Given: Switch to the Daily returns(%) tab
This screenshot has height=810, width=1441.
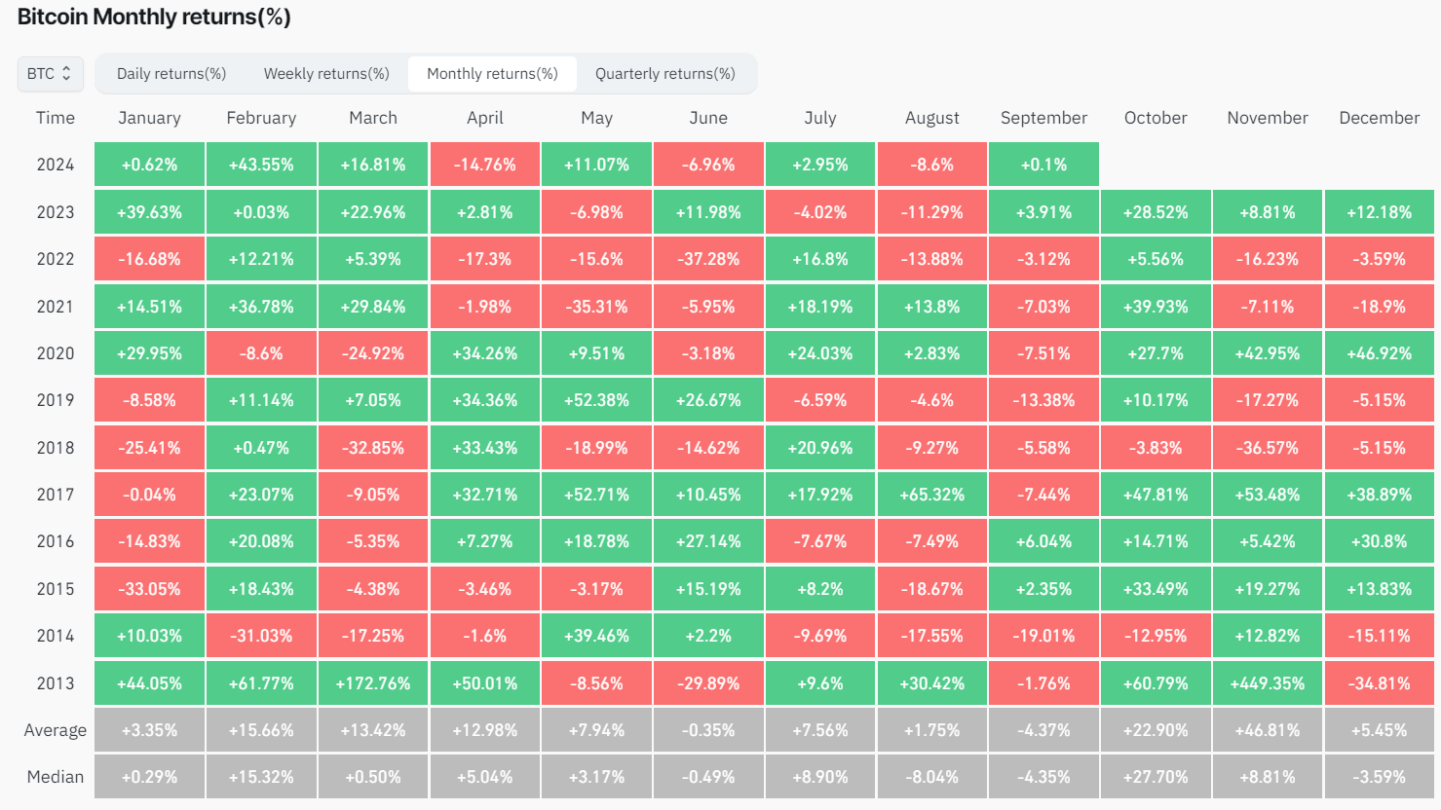Looking at the screenshot, I should point(171,73).
